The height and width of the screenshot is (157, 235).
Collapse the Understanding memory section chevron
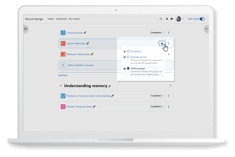pos(61,86)
